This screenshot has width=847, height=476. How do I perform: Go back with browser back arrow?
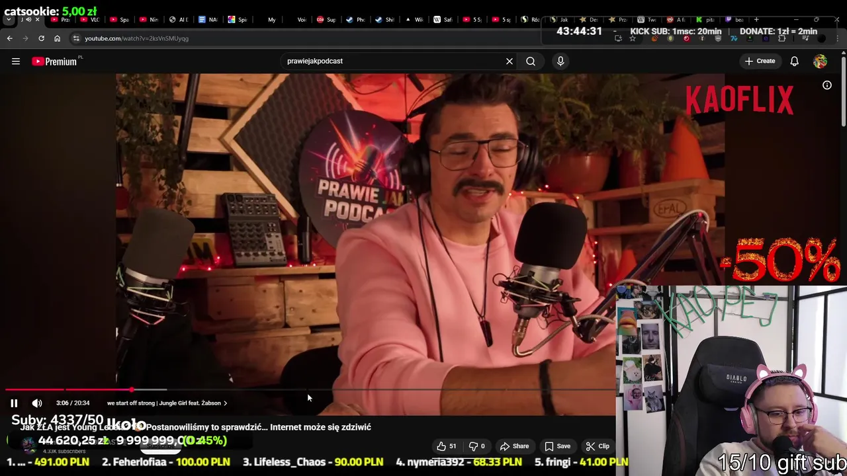[x=10, y=38]
